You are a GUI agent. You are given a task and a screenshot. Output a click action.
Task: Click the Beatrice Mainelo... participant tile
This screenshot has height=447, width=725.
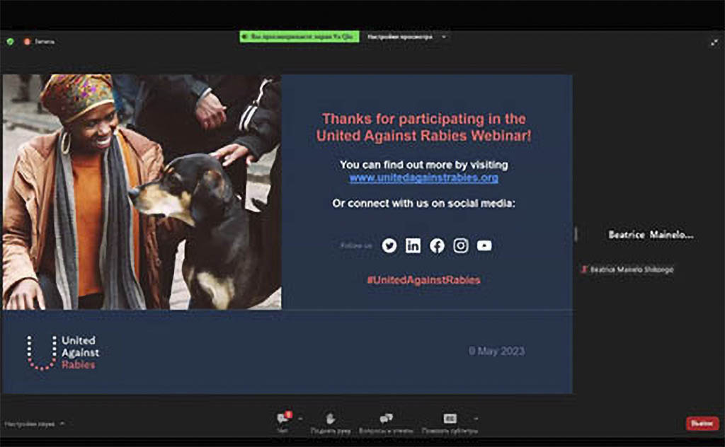650,235
